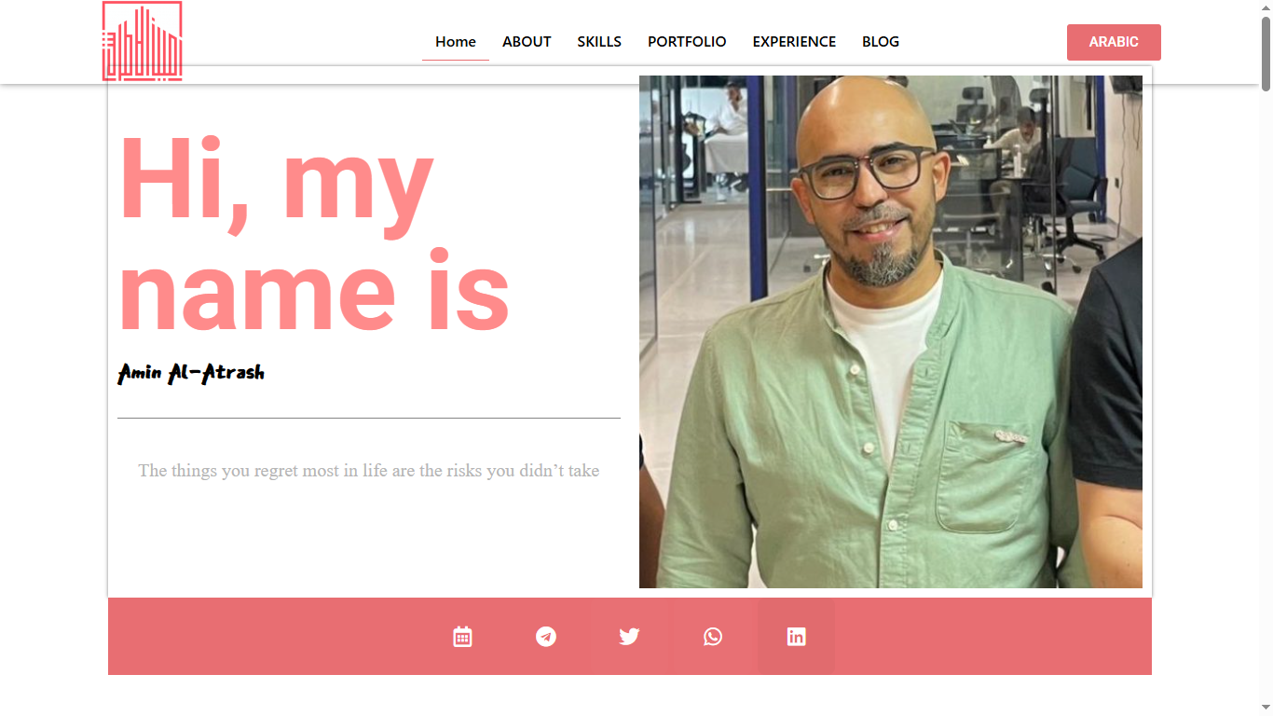
Task: Click the vertical page scrollbar thumb
Action: pyautogui.click(x=1266, y=52)
